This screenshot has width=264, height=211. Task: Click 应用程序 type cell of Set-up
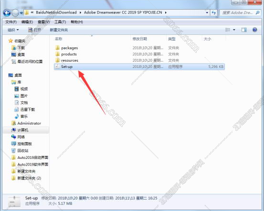point(175,67)
